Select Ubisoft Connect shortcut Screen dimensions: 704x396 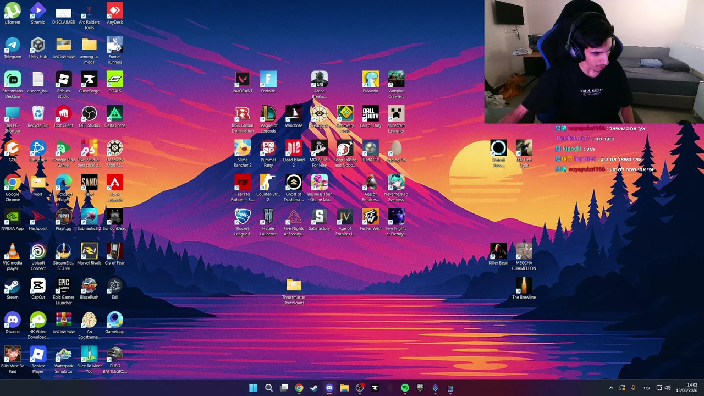pyautogui.click(x=38, y=257)
